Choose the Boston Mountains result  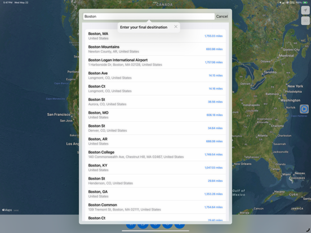(x=155, y=49)
